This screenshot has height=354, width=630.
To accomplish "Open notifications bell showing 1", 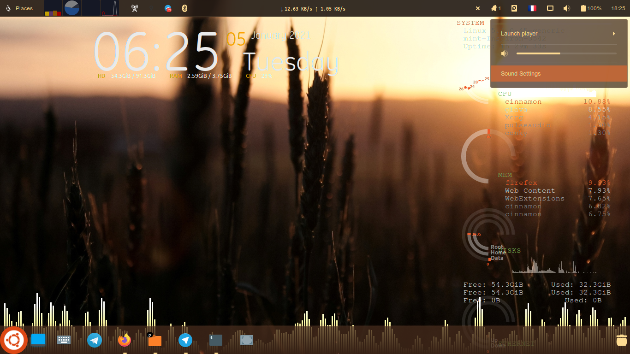I will [496, 8].
